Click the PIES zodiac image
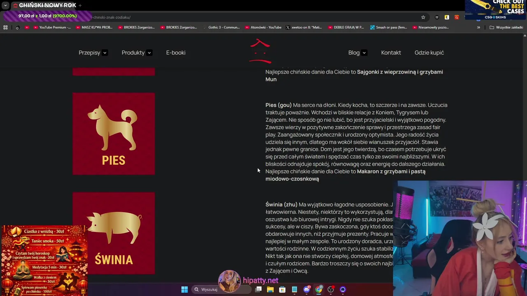The height and width of the screenshot is (296, 527). (x=114, y=134)
